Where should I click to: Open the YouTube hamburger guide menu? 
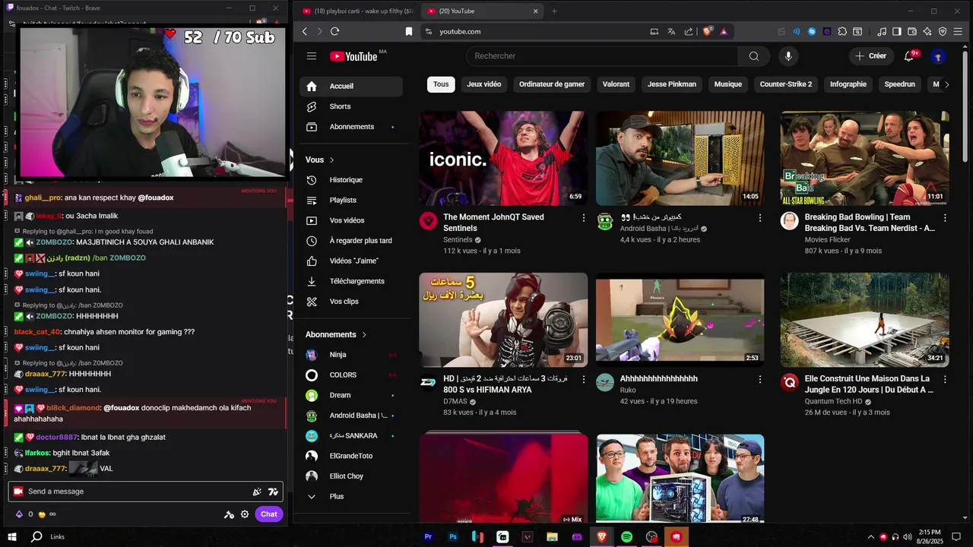312,56
